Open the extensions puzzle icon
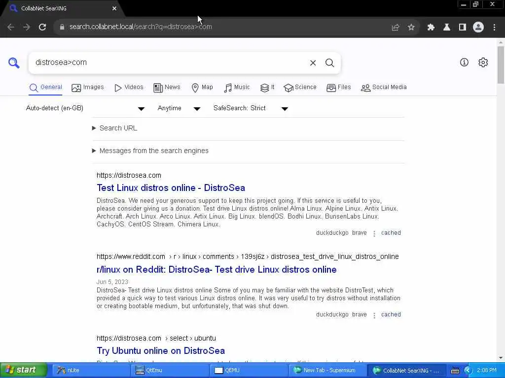Screen dimensions: 505x378 (431, 28)
